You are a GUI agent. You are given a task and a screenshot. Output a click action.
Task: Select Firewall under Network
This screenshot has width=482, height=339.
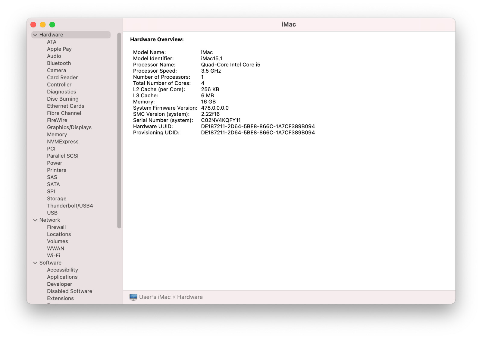point(56,227)
